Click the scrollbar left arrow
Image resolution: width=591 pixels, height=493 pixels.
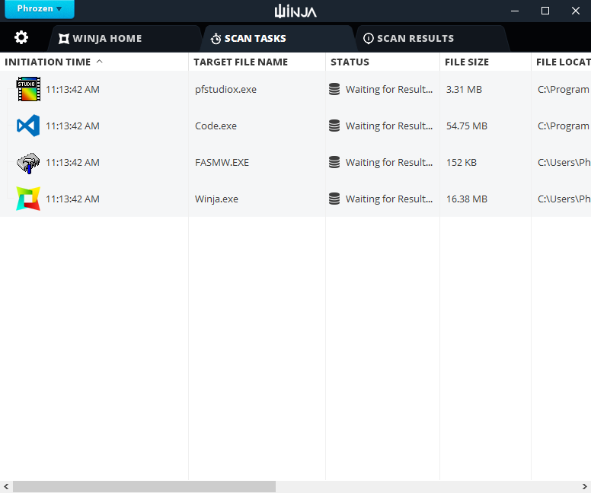(6, 487)
